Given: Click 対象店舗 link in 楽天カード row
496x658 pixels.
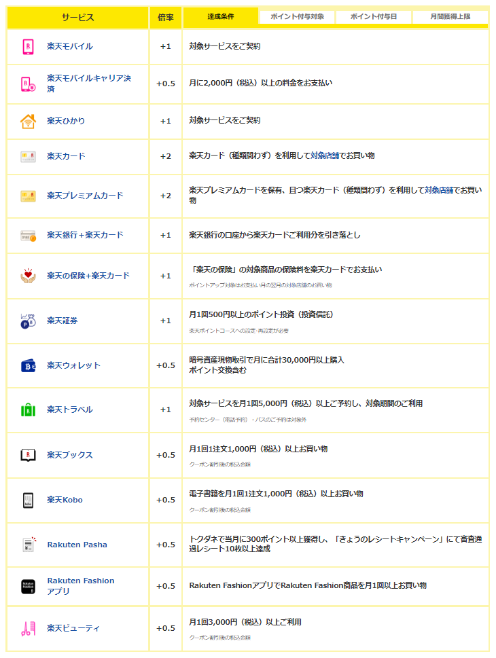Looking at the screenshot, I should click(x=325, y=156).
